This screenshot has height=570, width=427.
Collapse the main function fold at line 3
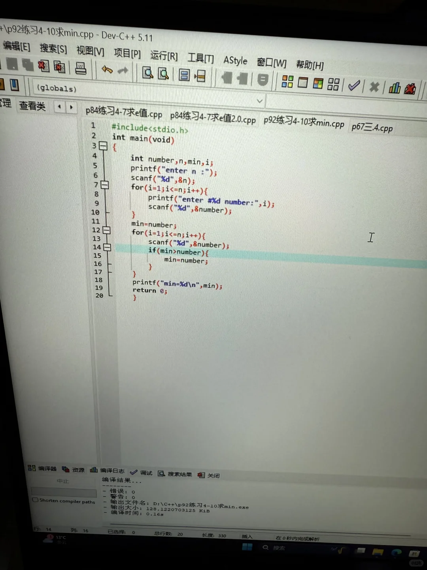pyautogui.click(x=103, y=146)
